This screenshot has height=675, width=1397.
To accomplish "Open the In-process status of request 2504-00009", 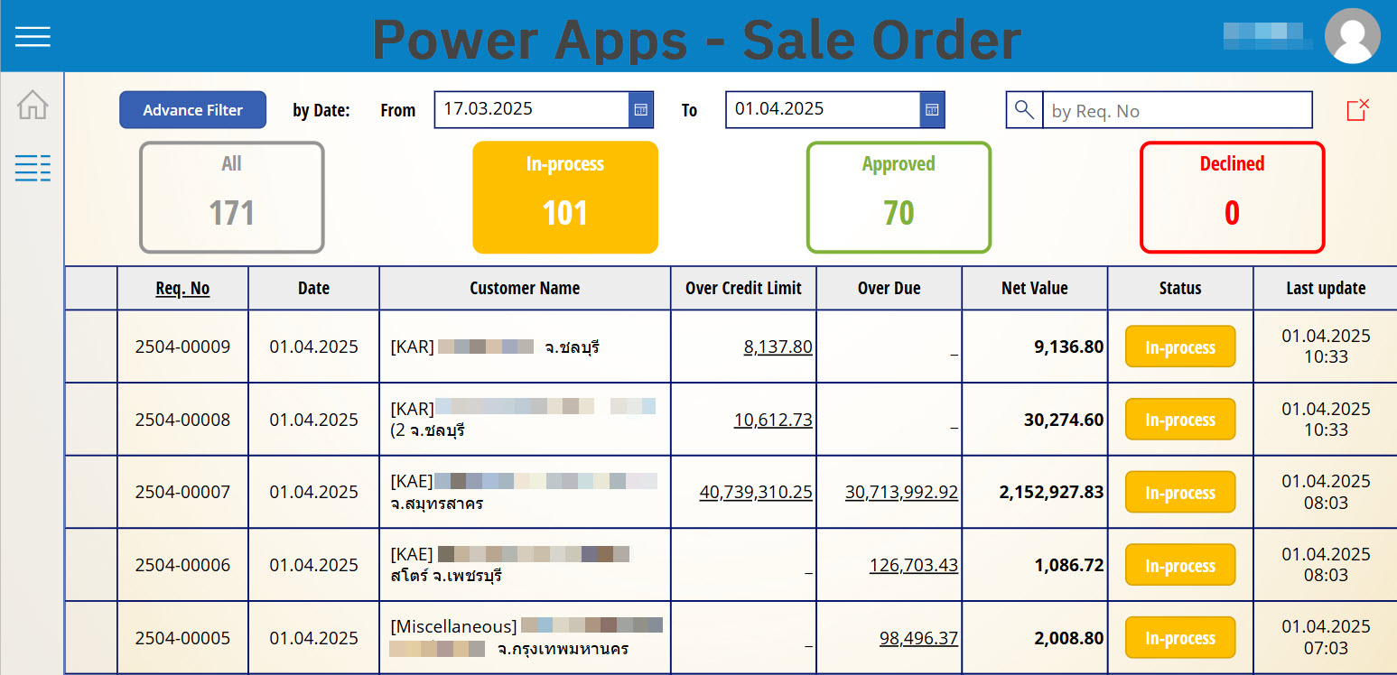I will pos(1180,347).
